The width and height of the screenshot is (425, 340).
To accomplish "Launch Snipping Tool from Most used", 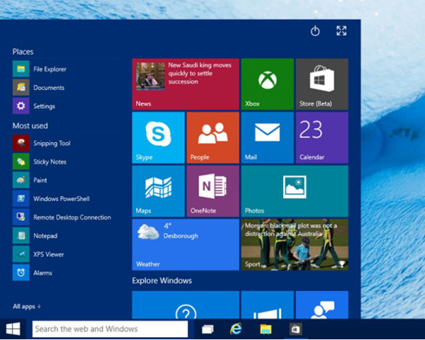I will tap(51, 143).
